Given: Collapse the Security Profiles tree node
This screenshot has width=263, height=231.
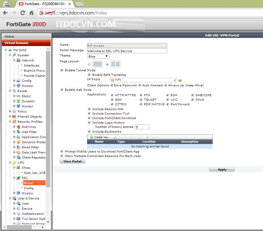Looking at the screenshot, I should tap(10, 122).
